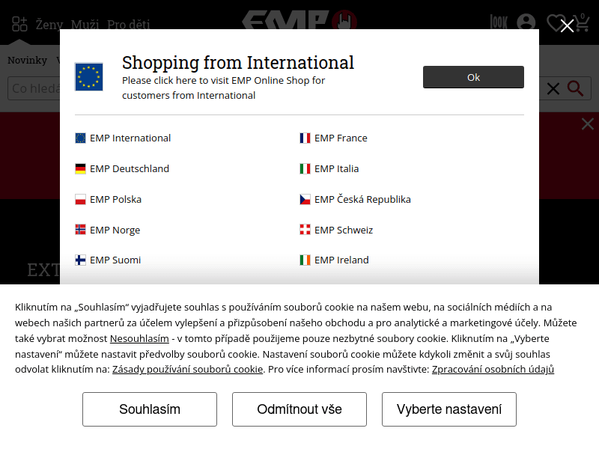Select the product catalog grid icon

point(19,23)
